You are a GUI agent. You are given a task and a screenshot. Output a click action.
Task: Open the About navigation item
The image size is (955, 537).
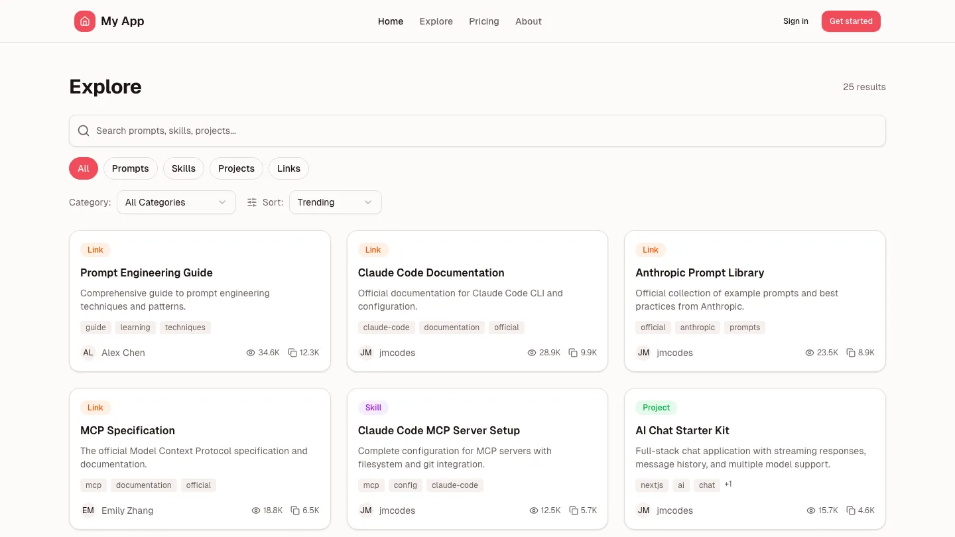click(529, 21)
